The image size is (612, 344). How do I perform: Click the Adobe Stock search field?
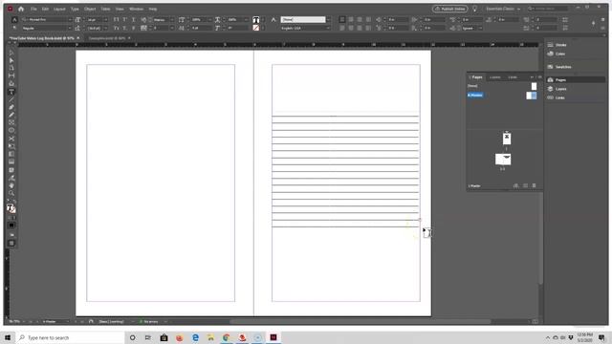point(548,9)
